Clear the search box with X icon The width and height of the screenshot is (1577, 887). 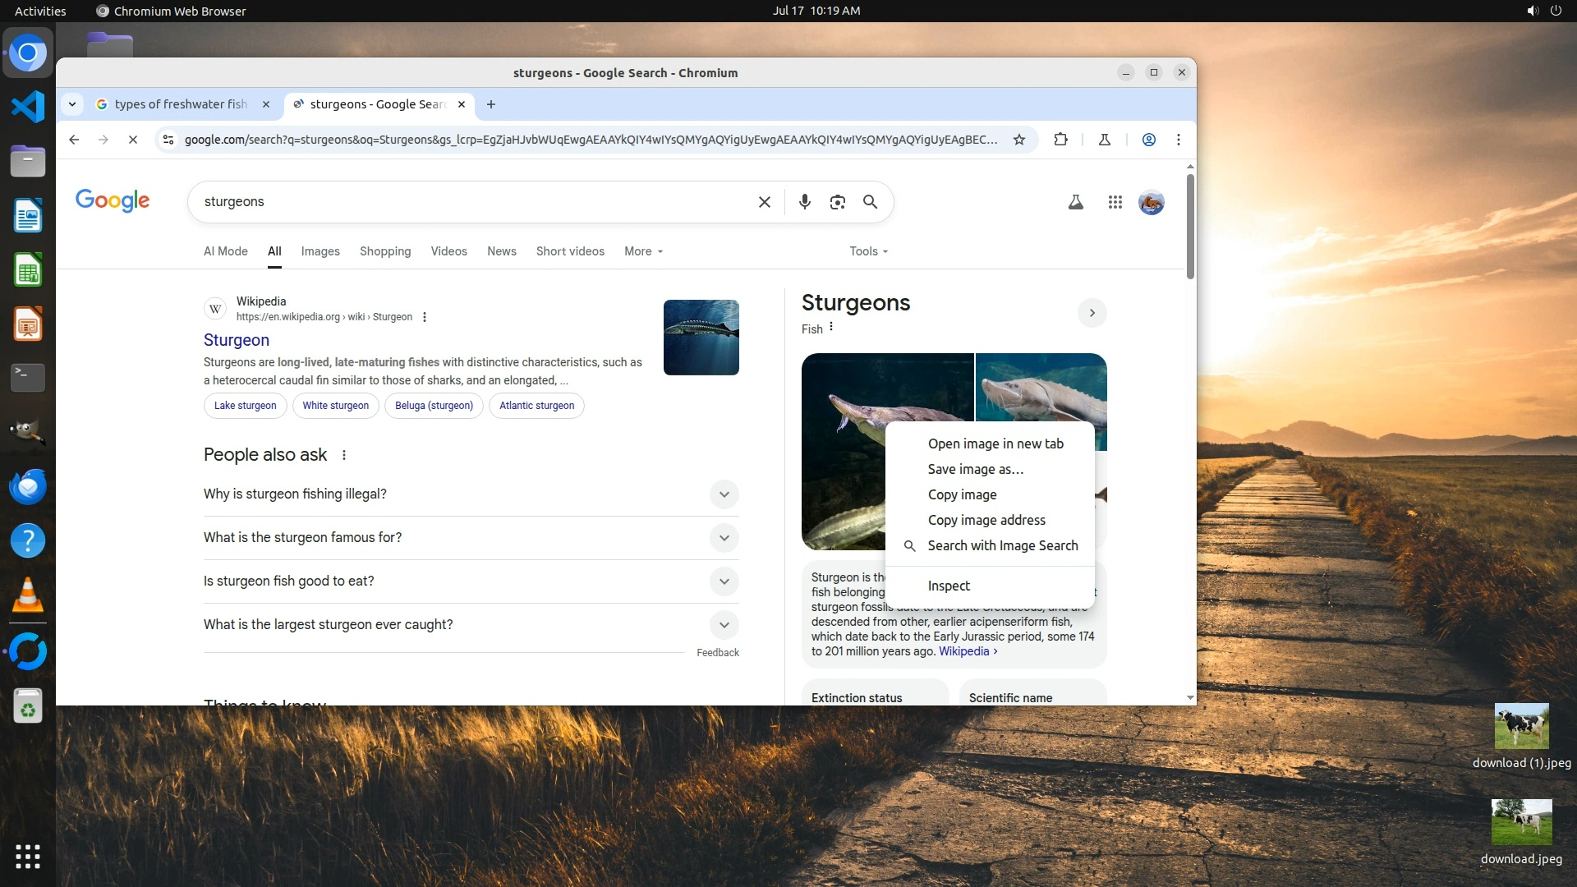point(764,202)
